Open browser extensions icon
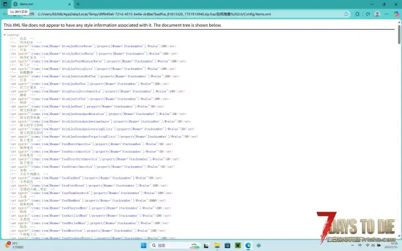402x251 pixels. 358,14
